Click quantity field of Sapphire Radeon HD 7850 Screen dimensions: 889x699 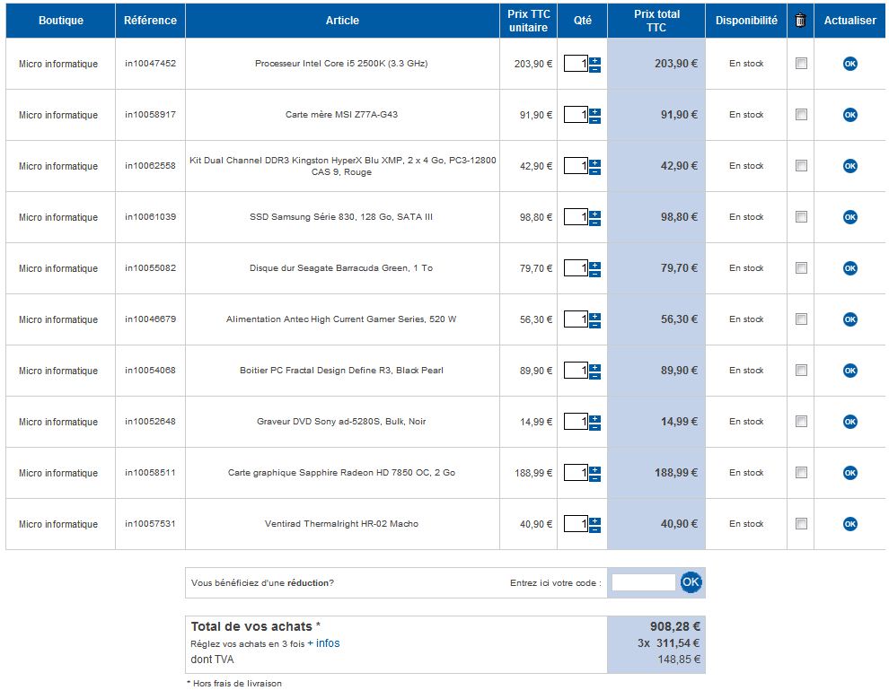click(x=576, y=473)
